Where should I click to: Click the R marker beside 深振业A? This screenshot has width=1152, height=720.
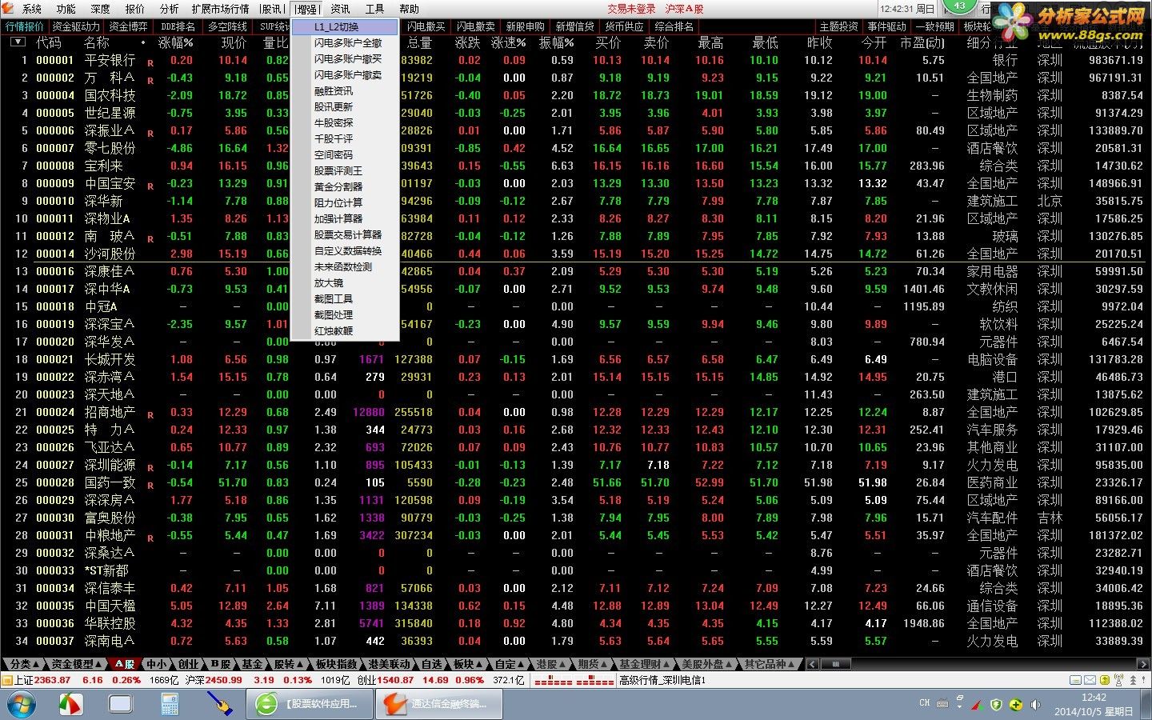(x=150, y=134)
